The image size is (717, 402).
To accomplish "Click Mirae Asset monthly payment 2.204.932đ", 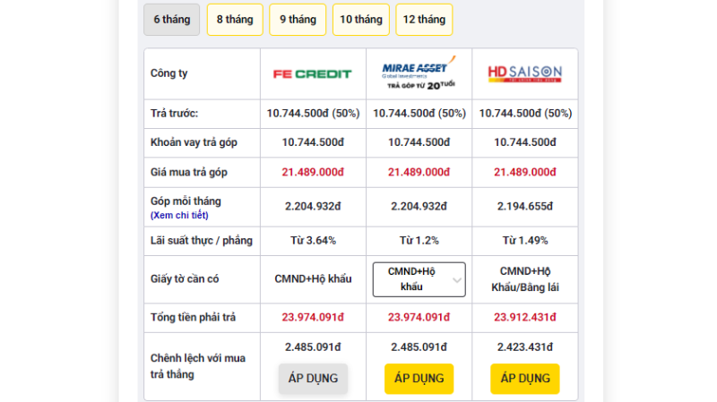I will 419,207.
